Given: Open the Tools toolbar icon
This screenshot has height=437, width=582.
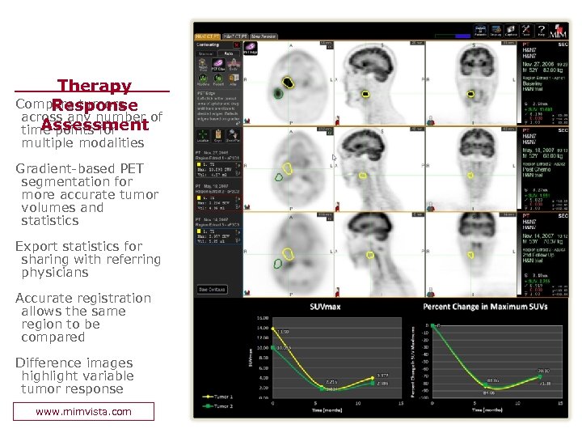Looking at the screenshot, I should 526,31.
